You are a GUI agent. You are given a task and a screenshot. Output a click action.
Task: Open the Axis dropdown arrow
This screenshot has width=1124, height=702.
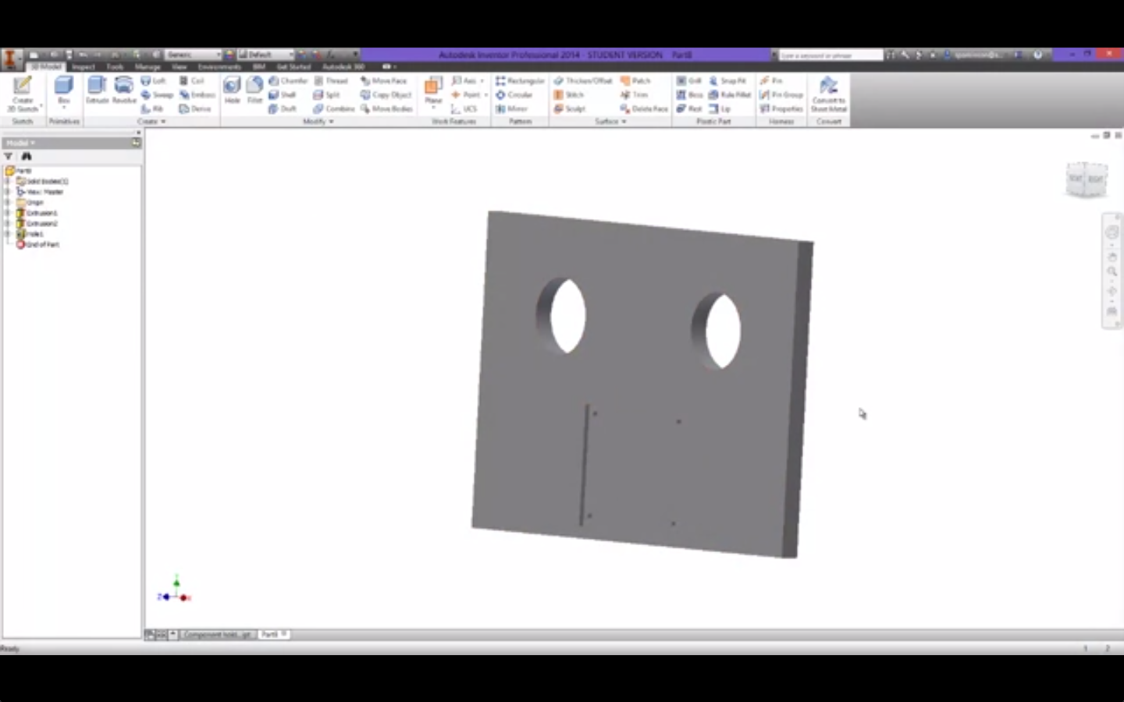pyautogui.click(x=482, y=81)
